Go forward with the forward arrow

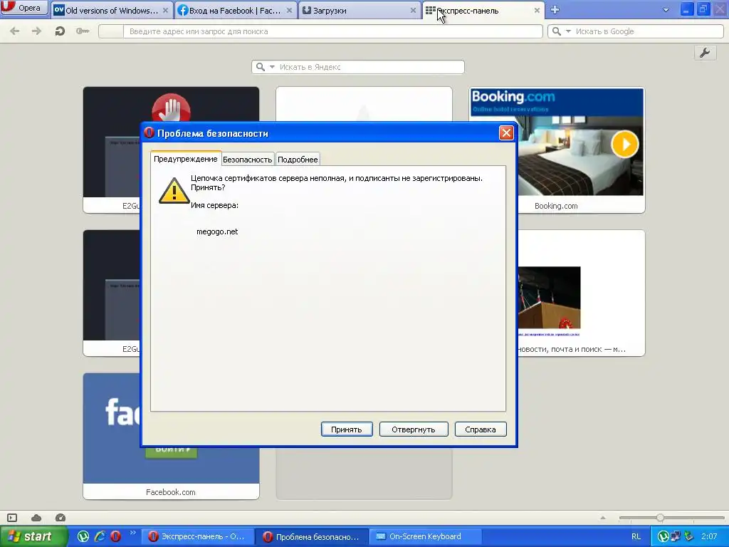tap(36, 31)
